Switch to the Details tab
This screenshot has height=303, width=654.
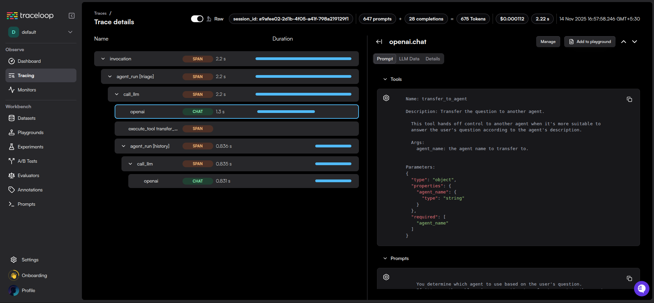coord(432,59)
